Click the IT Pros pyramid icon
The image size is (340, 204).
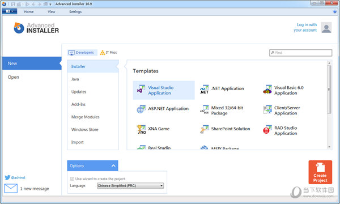click(103, 53)
